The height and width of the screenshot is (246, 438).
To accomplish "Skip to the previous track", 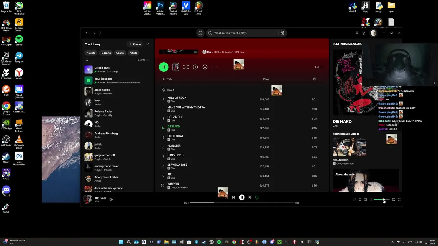I will coord(233,197).
